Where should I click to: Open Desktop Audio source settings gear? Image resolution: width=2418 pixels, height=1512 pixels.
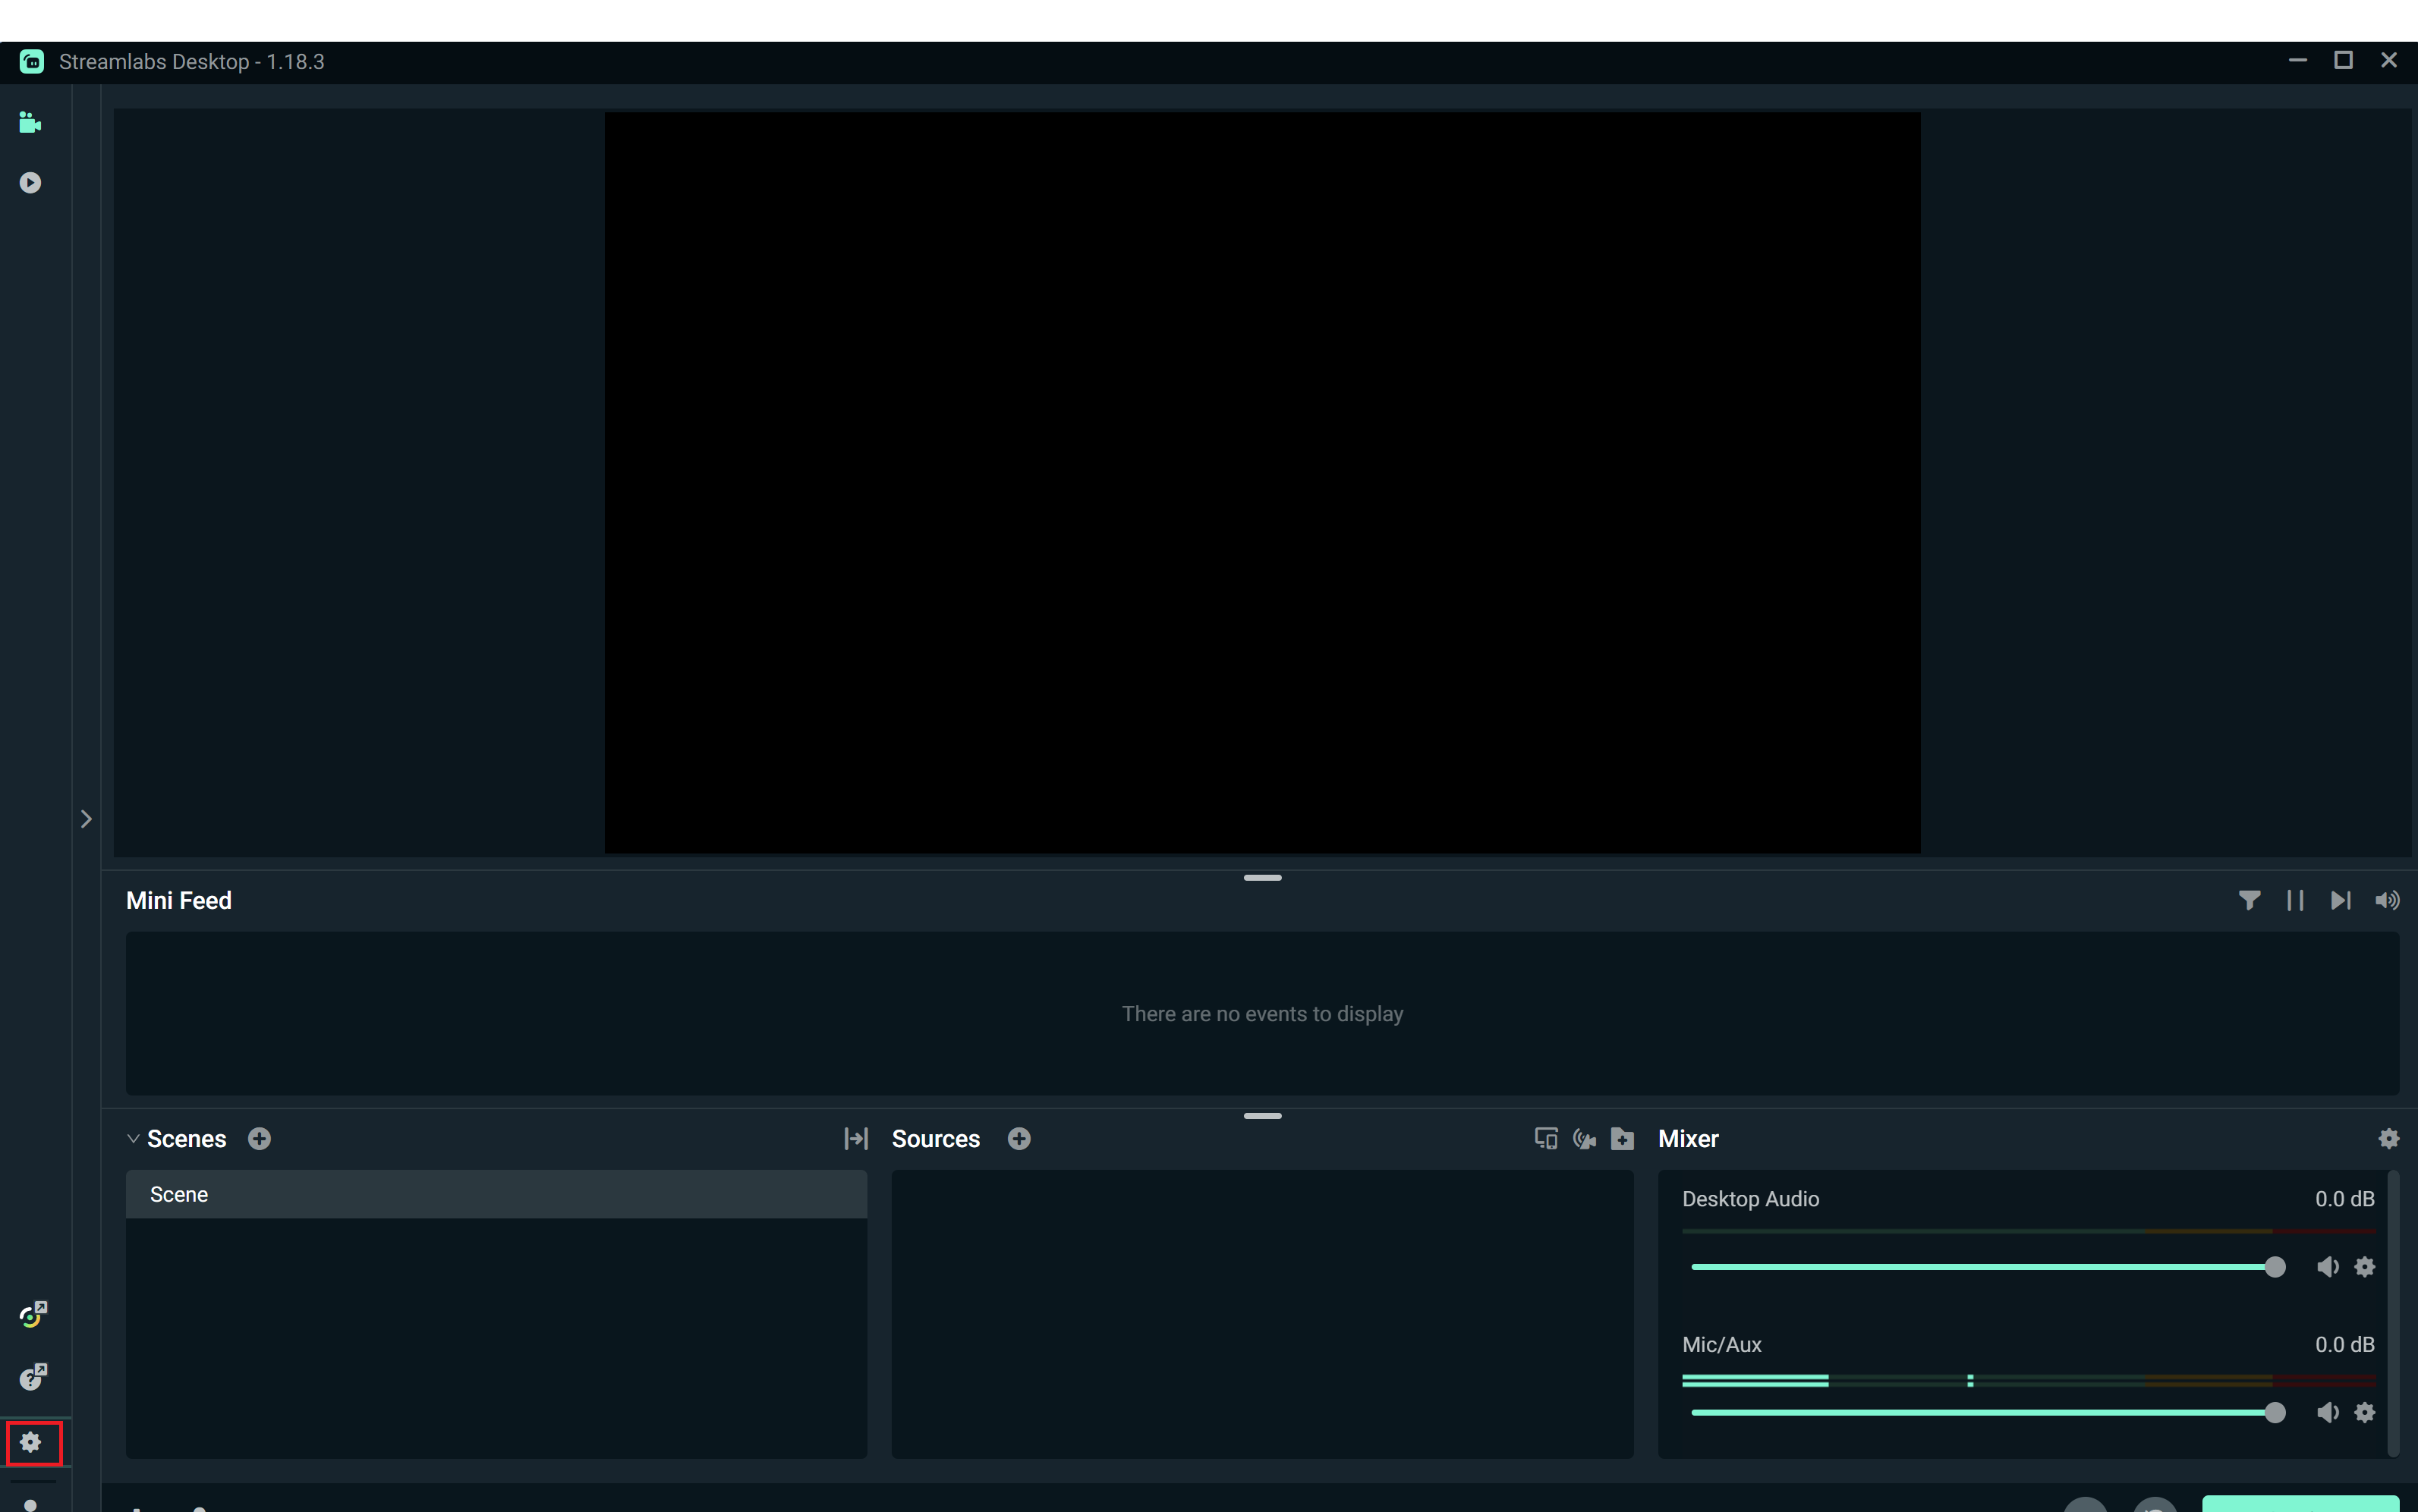pyautogui.click(x=2365, y=1267)
